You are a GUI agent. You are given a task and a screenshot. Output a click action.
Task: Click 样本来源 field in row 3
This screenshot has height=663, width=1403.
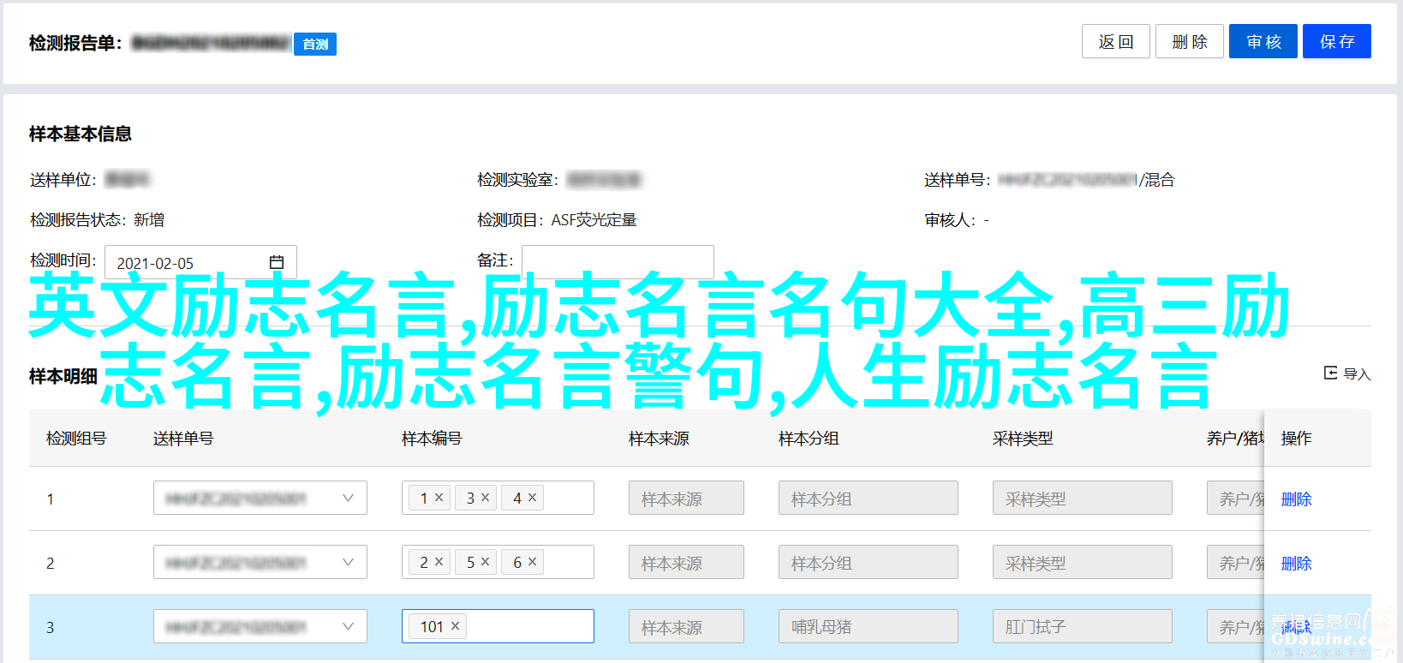pyautogui.click(x=686, y=626)
